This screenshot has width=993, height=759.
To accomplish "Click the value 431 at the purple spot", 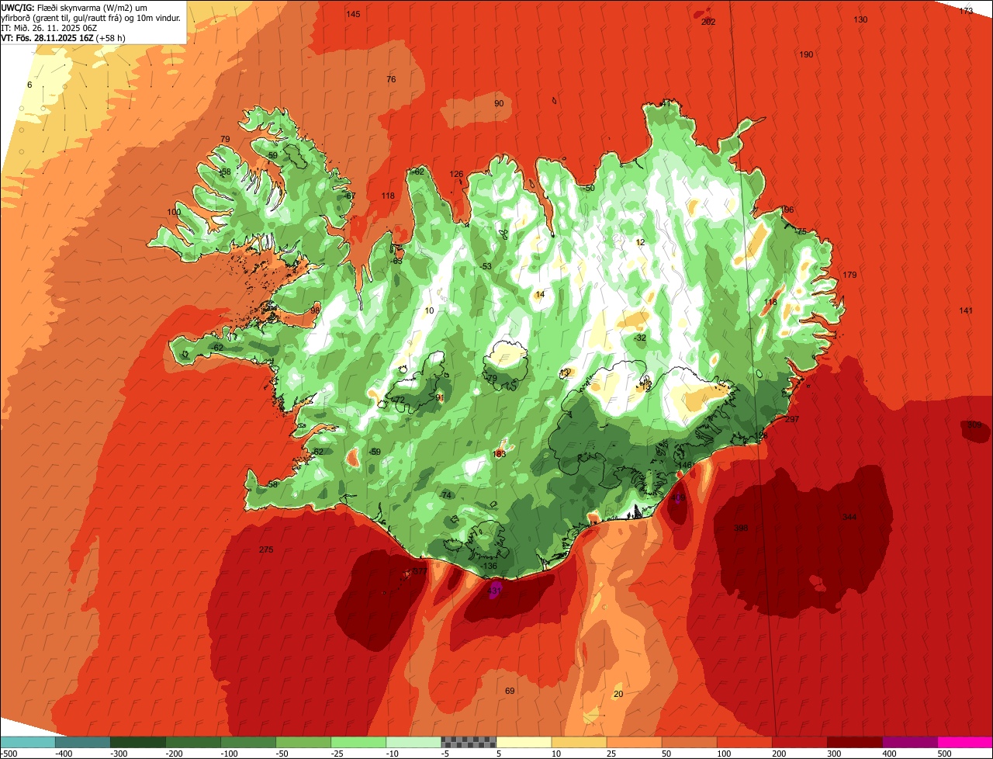I will pyautogui.click(x=494, y=590).
